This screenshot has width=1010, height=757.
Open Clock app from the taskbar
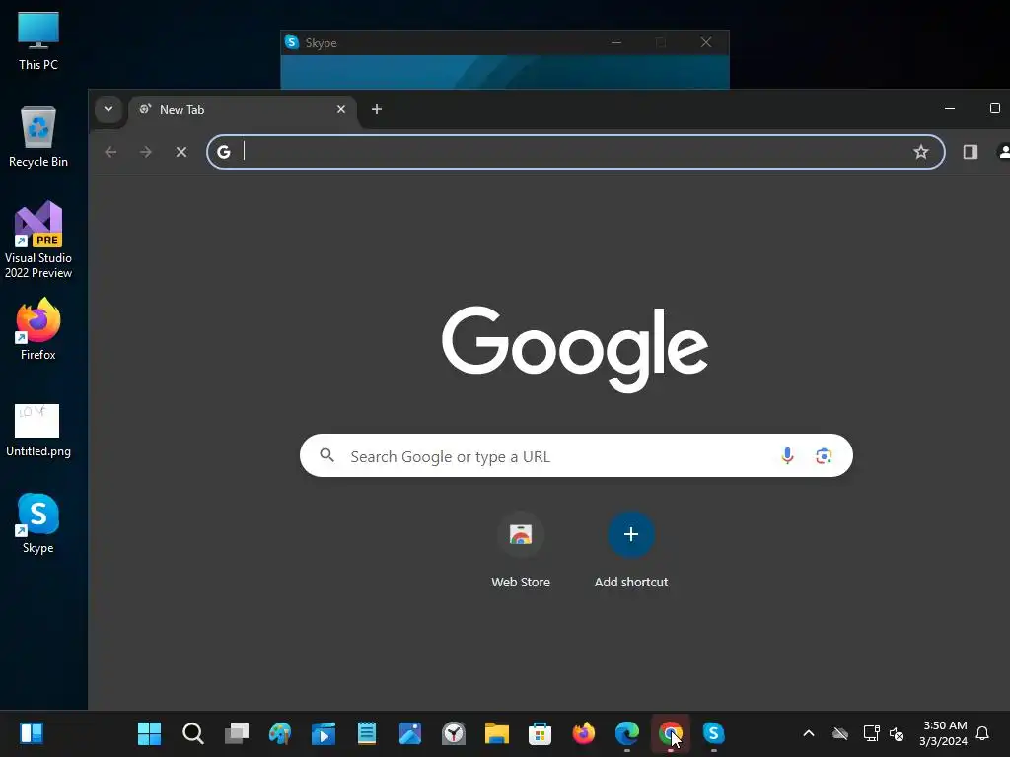pos(454,733)
